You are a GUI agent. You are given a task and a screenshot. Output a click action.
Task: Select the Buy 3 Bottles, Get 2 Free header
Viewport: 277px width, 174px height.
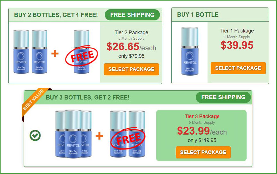88,97
